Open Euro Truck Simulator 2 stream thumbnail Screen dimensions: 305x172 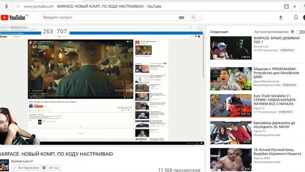coord(231,106)
